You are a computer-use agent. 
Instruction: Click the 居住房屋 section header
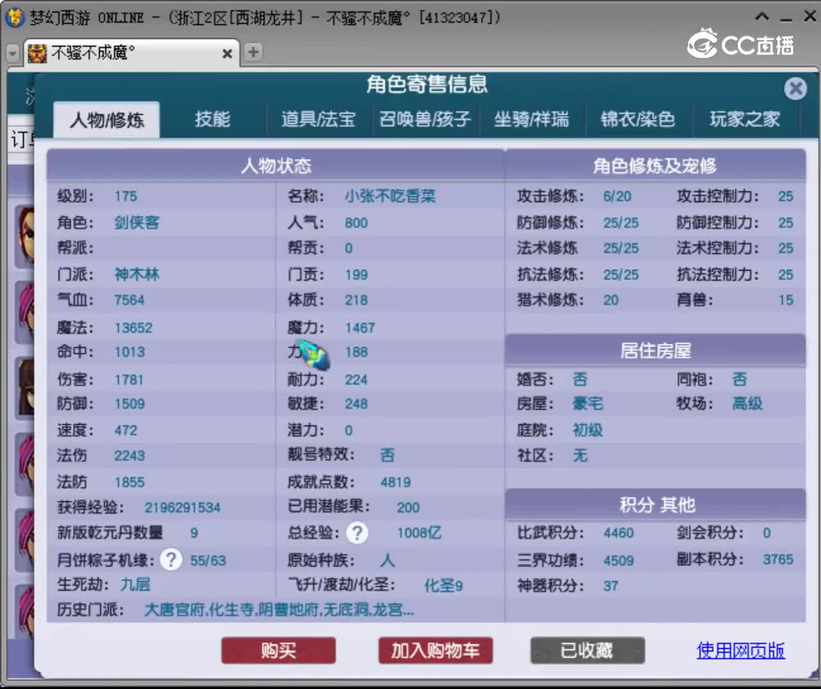[655, 350]
